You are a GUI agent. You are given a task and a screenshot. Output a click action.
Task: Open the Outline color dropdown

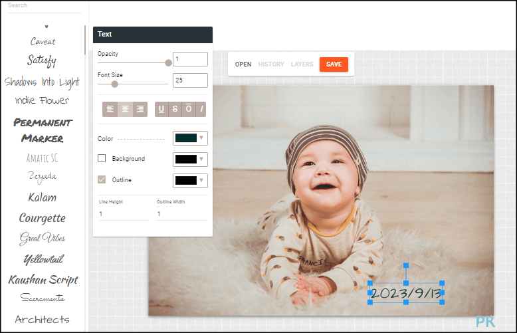click(x=190, y=181)
